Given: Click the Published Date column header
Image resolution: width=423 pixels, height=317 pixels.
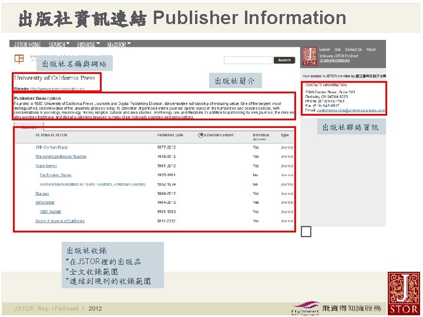Looking at the screenshot, I should 170,135.
